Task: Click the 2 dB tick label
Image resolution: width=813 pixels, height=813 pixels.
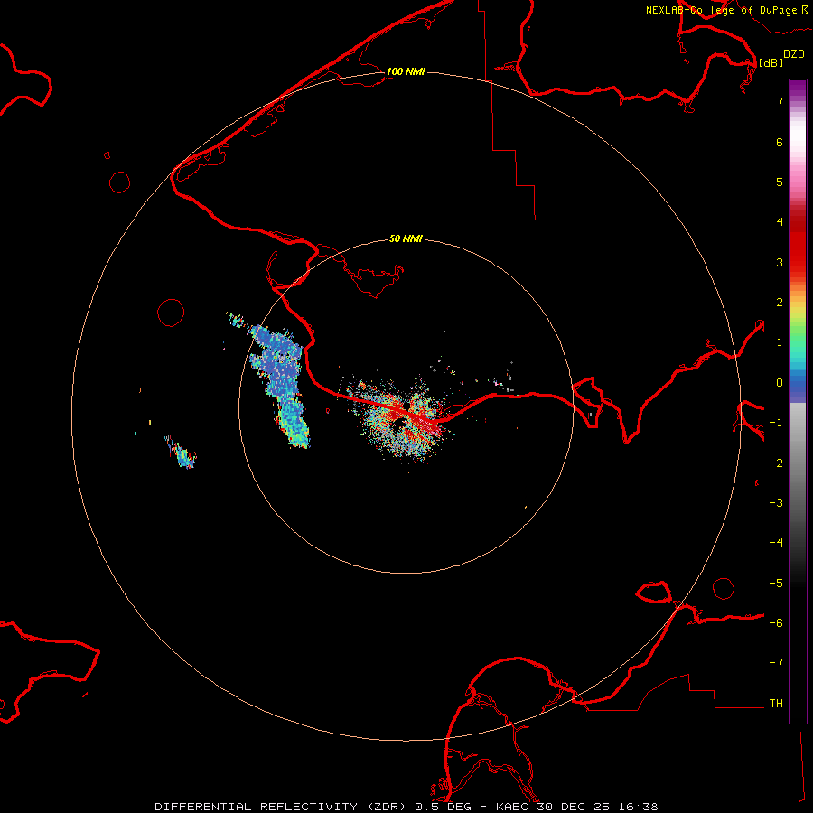Action: point(780,303)
